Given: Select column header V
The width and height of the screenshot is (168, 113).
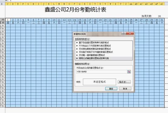Looking at the screenshot, I should tap(105, 4).
